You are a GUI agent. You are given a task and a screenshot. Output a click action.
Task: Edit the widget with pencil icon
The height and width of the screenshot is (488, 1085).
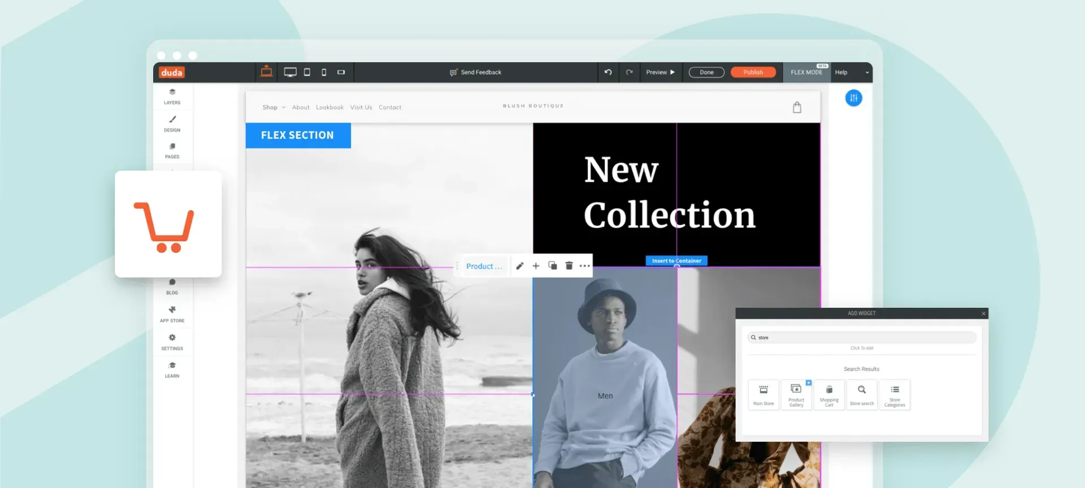coord(520,266)
